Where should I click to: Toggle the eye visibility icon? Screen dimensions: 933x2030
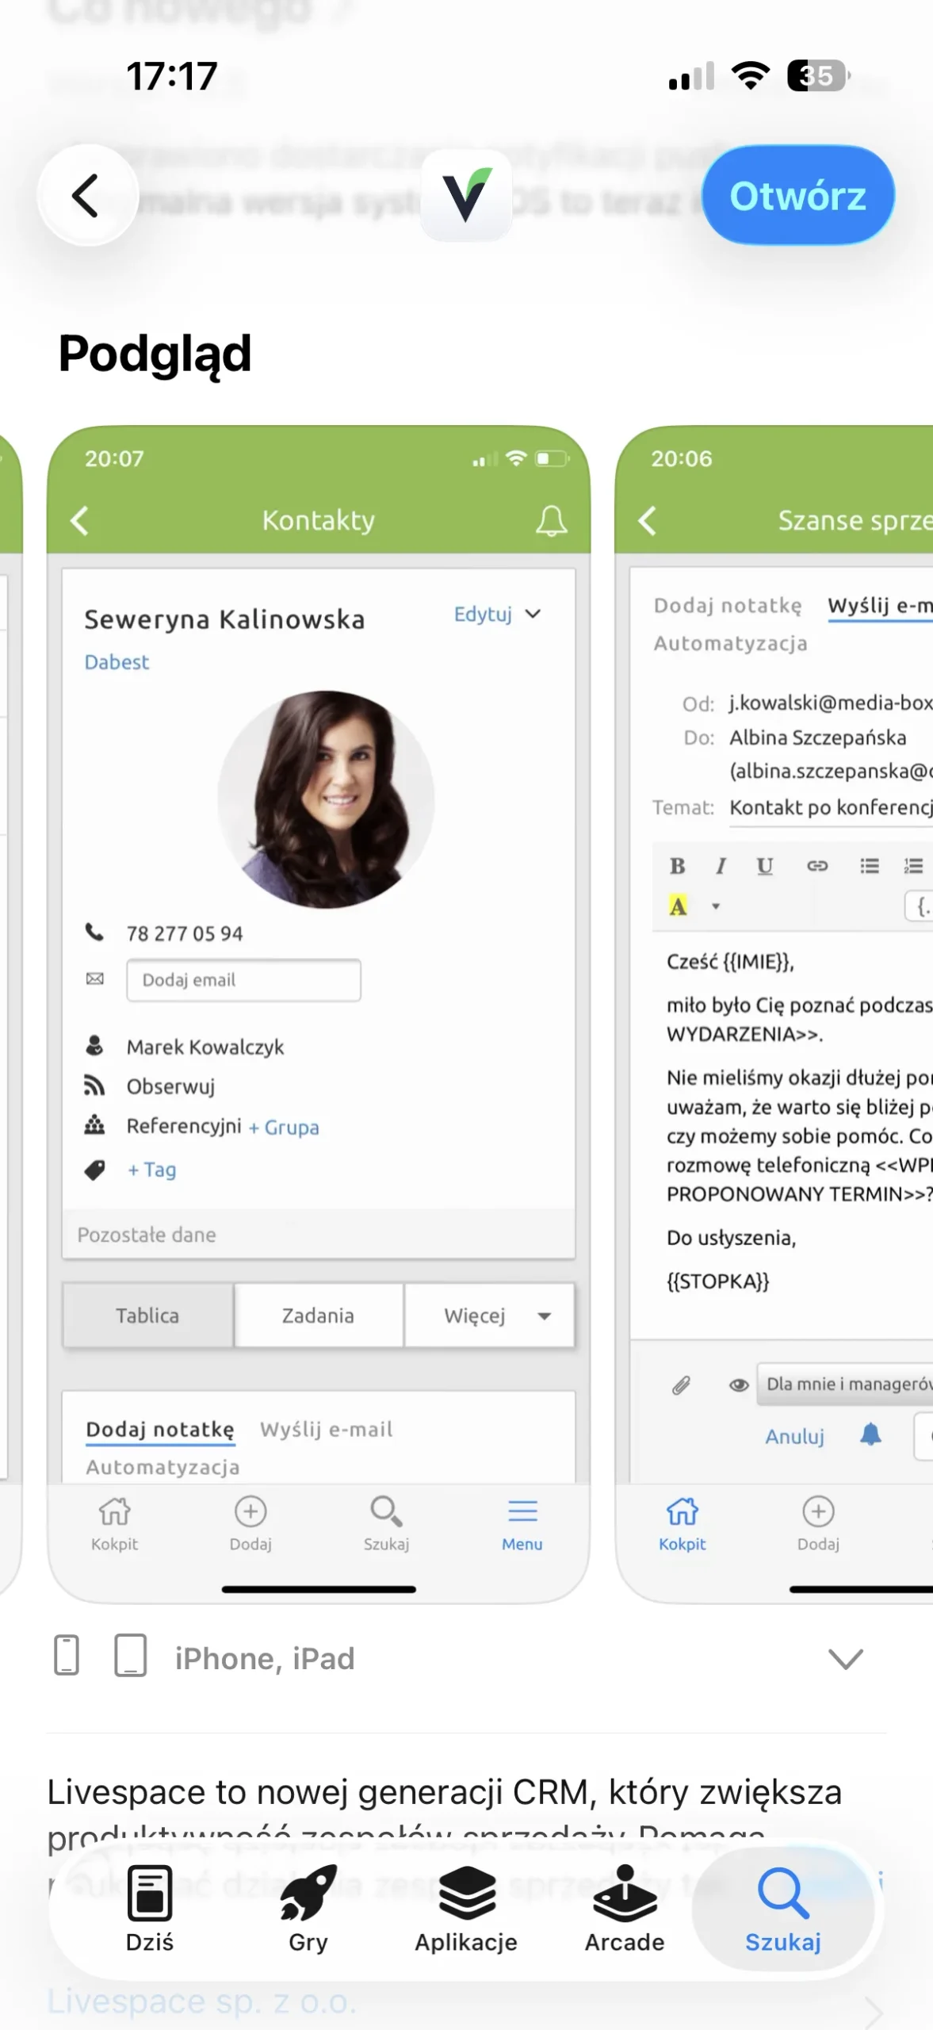click(739, 1385)
